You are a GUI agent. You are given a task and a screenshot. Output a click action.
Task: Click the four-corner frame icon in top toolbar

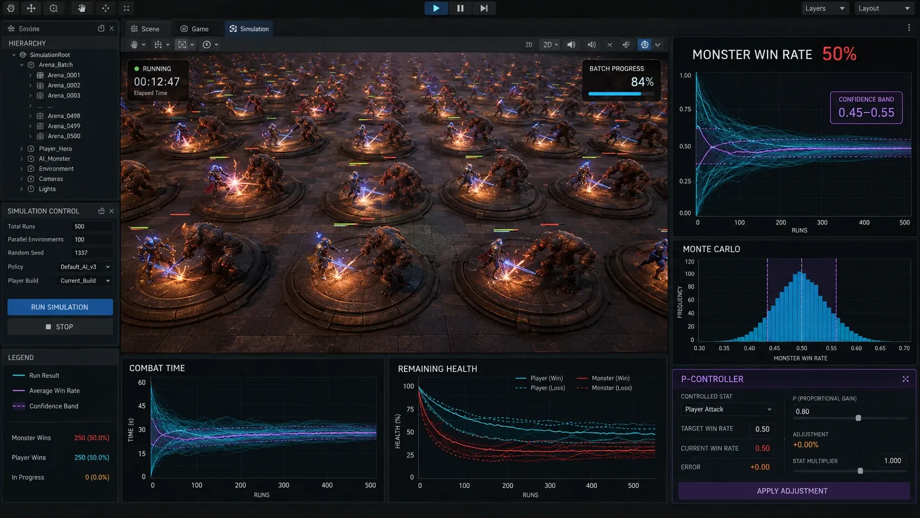point(127,8)
